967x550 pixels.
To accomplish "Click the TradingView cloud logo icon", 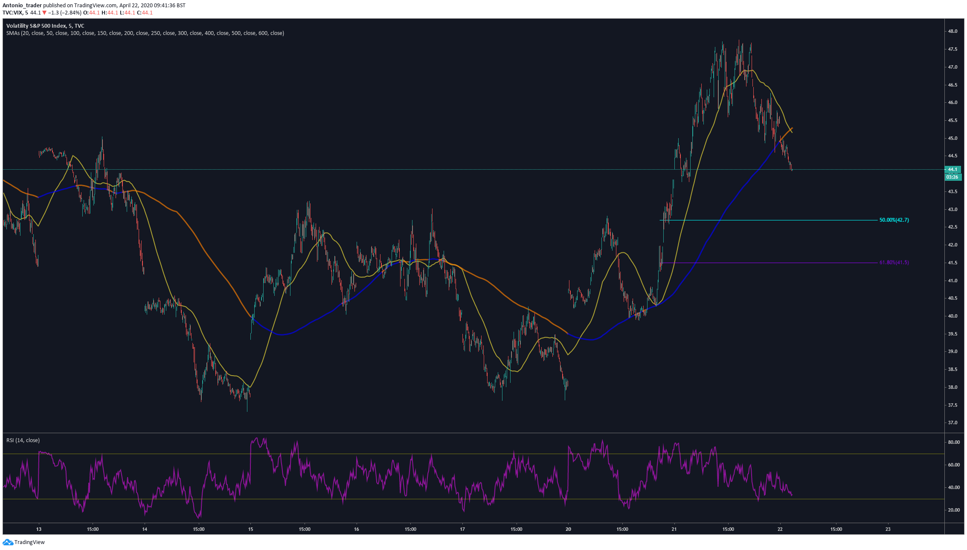I will click(8, 542).
